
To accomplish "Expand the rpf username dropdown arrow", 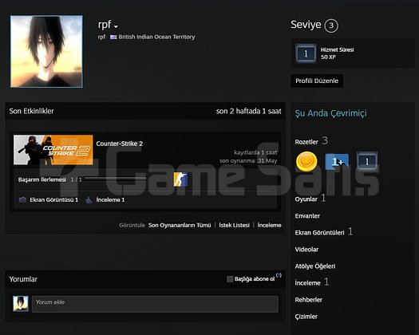I will click(x=116, y=26).
